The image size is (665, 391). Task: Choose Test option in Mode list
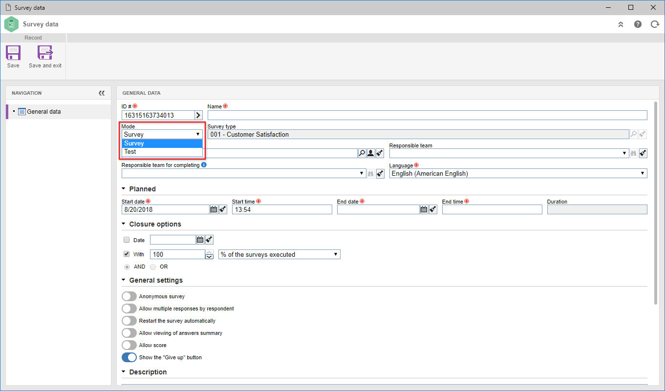[x=162, y=152]
